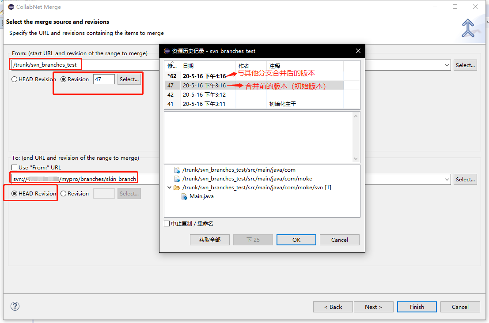Viewport: 489px width, 323px height.
Task: Click the 获取全部 button
Action: (209, 240)
